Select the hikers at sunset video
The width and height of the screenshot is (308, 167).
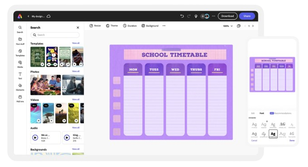click(x=61, y=113)
